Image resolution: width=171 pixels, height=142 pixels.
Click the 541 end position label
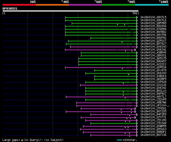[135, 13]
